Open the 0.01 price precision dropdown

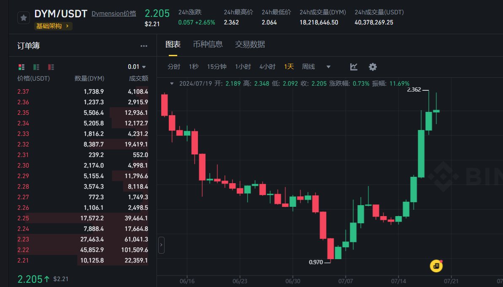click(137, 67)
